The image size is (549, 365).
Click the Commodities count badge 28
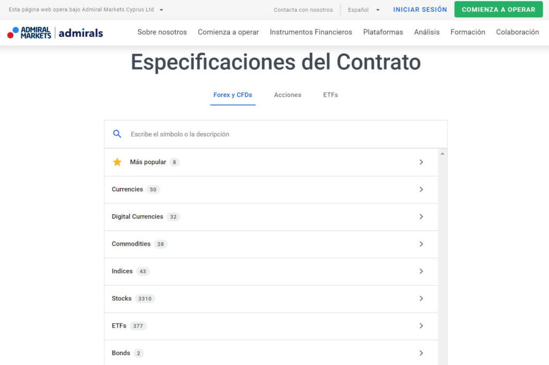pos(161,244)
